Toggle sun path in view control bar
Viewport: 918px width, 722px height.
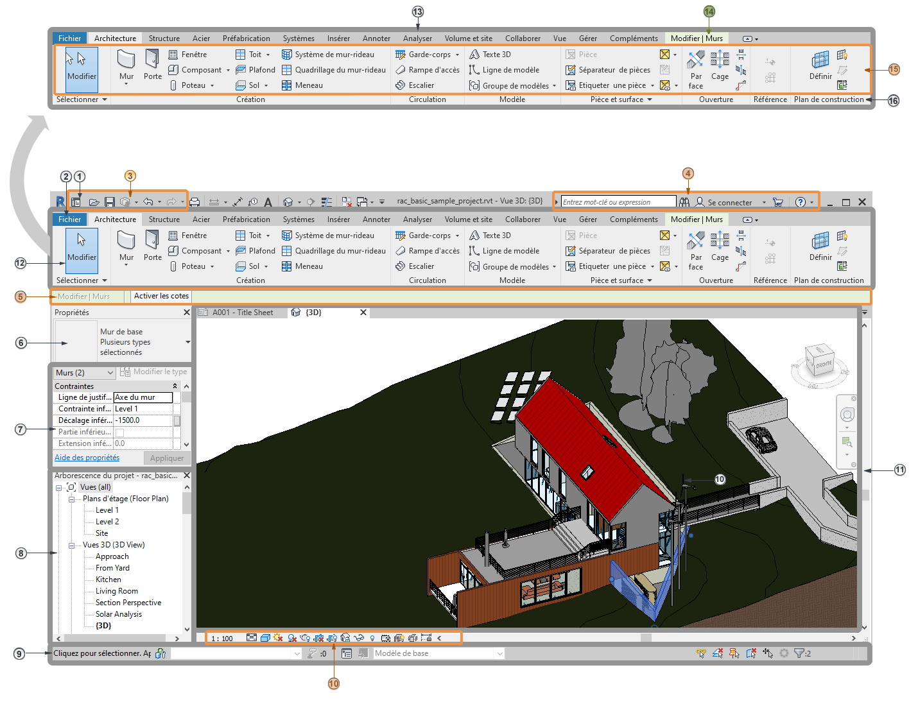click(278, 638)
